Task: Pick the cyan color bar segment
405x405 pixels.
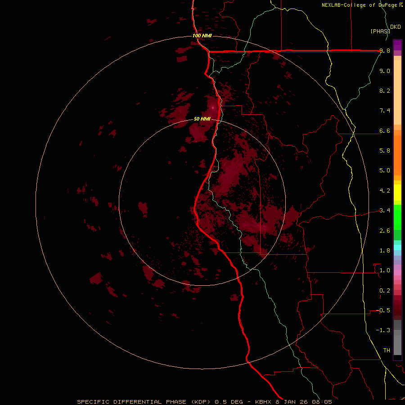Action: (x=397, y=247)
